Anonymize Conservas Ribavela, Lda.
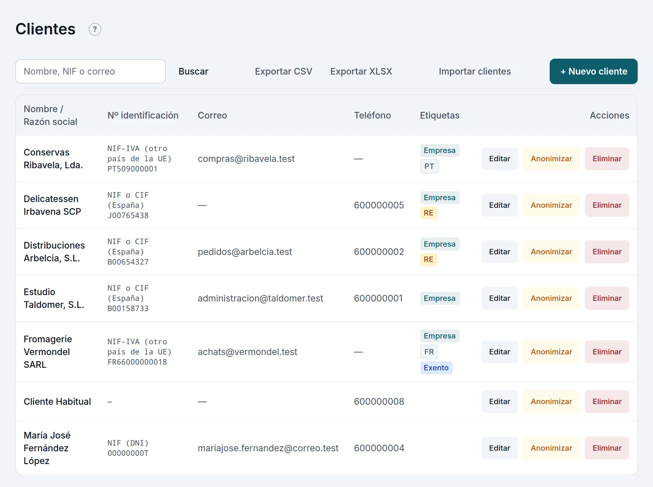 [x=551, y=159]
